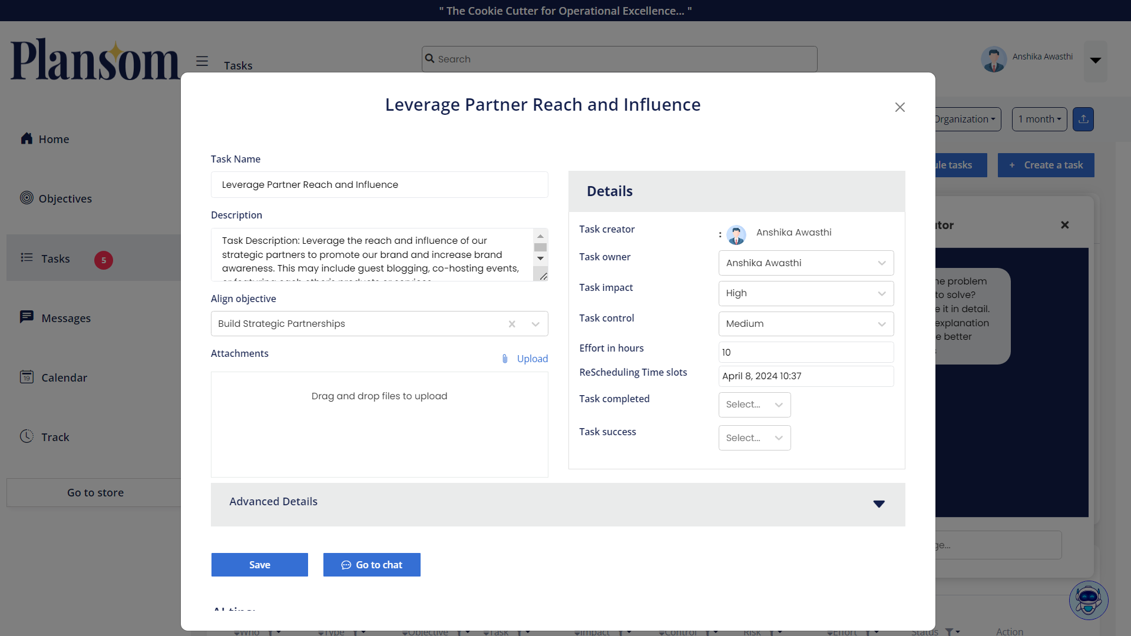Open the Task success select dropdown
Screen dimensions: 1131x636
pos(754,438)
